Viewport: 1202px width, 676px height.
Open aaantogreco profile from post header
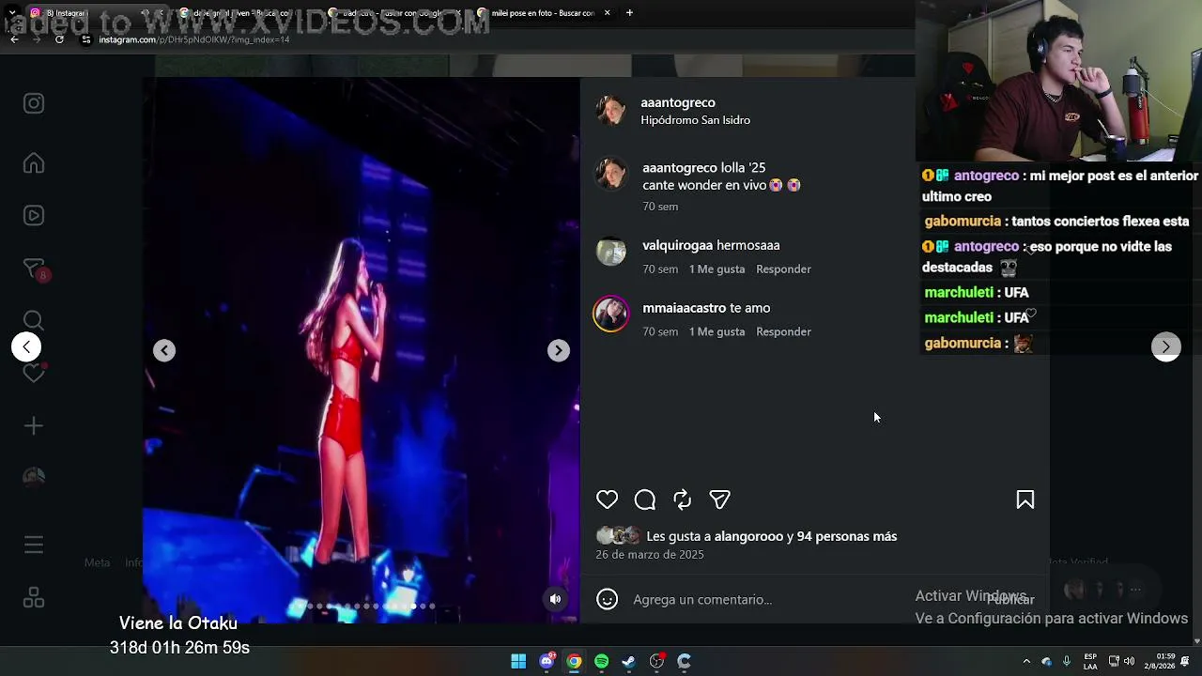[x=678, y=102]
